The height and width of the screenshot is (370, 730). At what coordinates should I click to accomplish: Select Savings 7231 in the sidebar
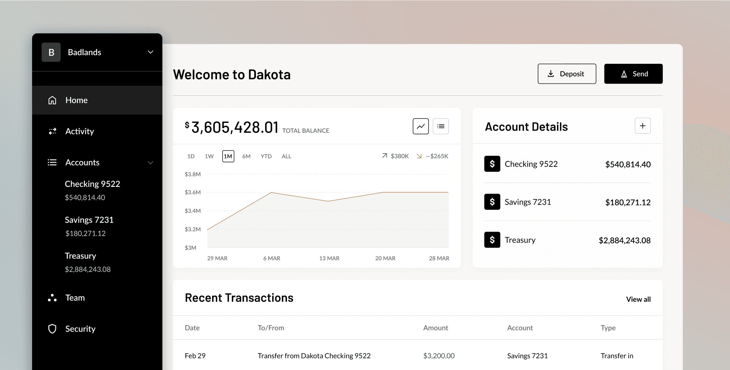click(89, 220)
